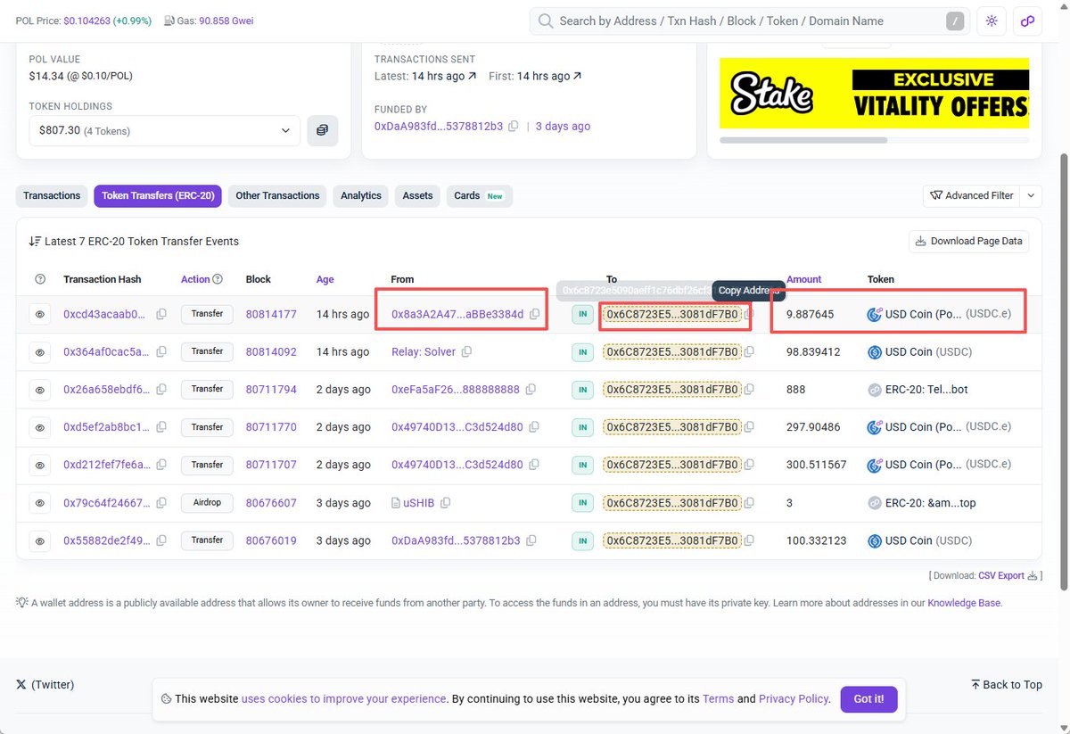Copy transaction hash 0x55882de2f49
The width and height of the screenshot is (1070, 734).
(161, 540)
